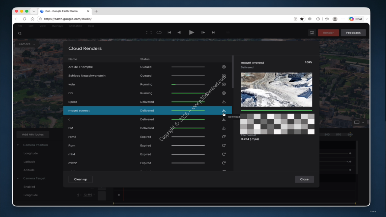Image resolution: width=386 pixels, height=217 pixels.
Task: Start playback with the Play button
Action: tap(191, 33)
